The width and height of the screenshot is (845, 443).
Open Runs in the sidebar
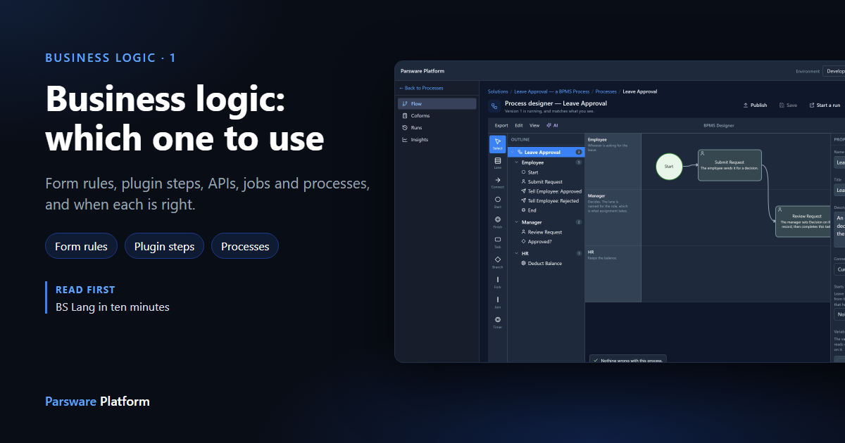437,128
